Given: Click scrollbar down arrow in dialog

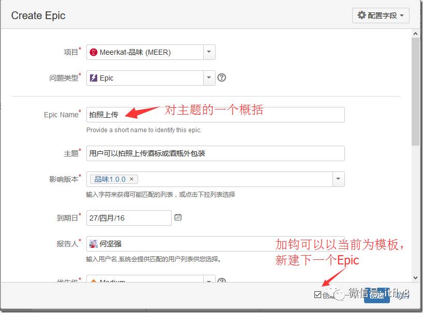Looking at the screenshot, I should click(x=415, y=278).
